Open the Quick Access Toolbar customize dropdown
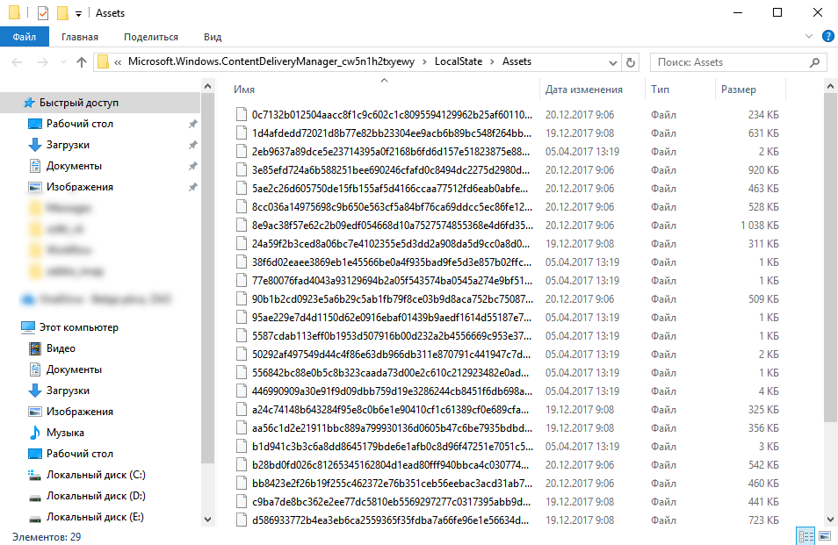 coord(78,13)
